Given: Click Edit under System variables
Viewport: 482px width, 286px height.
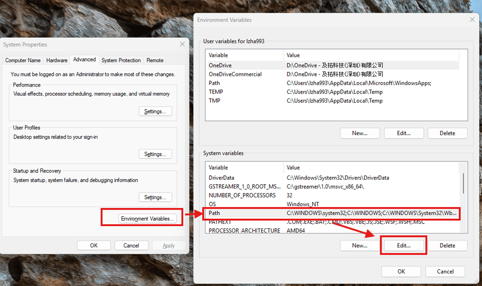Looking at the screenshot, I should [403, 245].
